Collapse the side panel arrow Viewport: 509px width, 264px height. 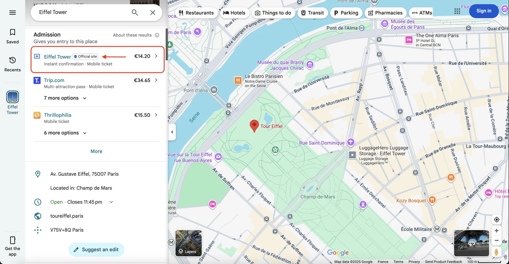click(172, 132)
